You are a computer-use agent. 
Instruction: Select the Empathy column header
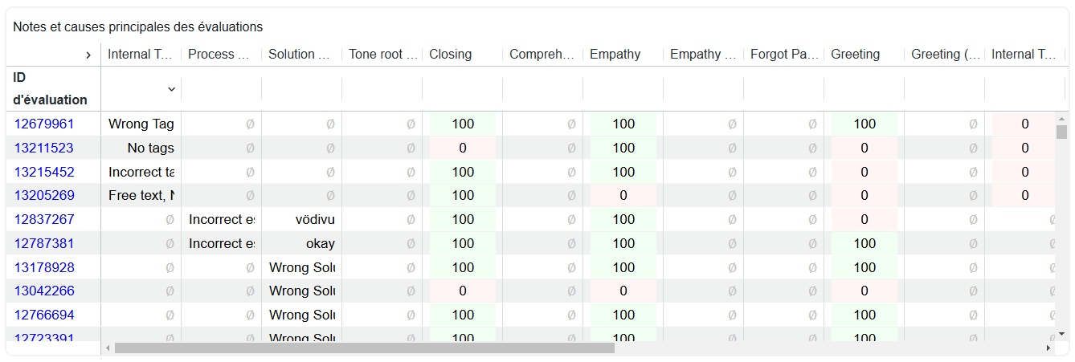pos(615,55)
